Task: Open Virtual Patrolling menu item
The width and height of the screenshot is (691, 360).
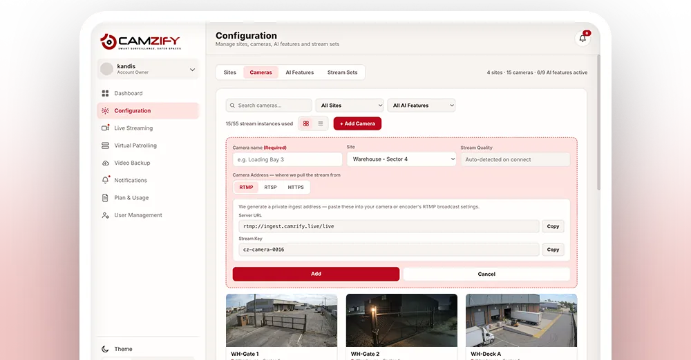Action: 148,146
